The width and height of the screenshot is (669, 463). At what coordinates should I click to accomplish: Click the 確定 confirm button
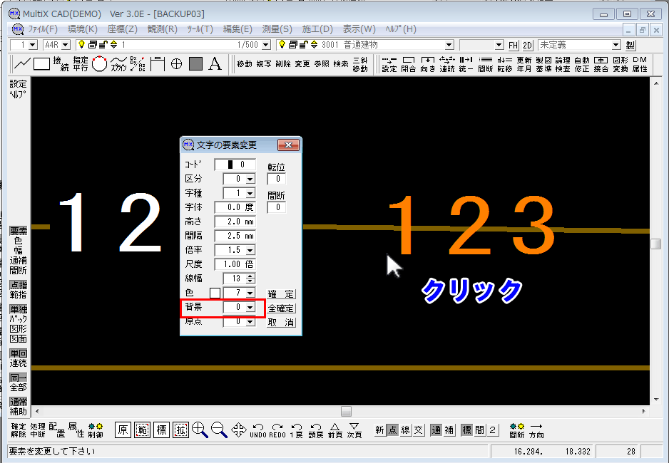[281, 294]
